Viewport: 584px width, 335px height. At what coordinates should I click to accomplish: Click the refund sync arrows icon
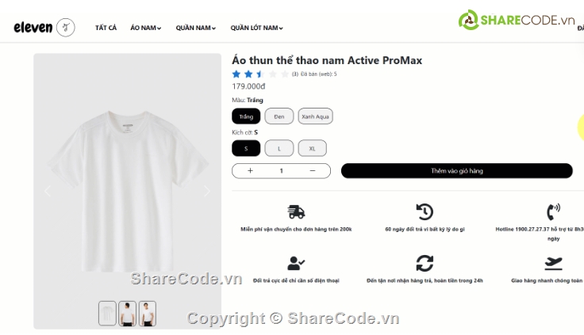click(x=425, y=263)
